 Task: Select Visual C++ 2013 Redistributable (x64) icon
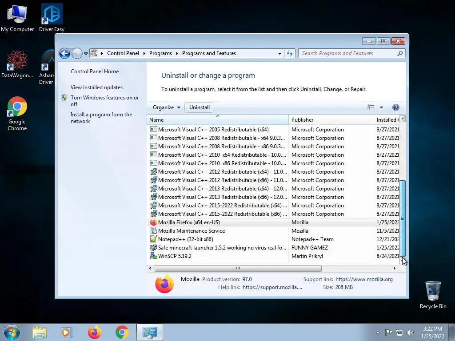click(153, 188)
